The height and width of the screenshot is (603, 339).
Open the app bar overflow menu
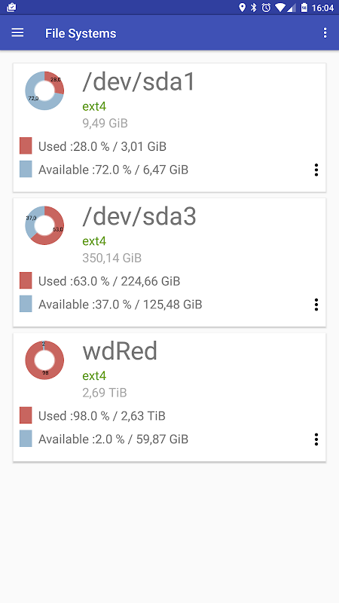coord(325,33)
